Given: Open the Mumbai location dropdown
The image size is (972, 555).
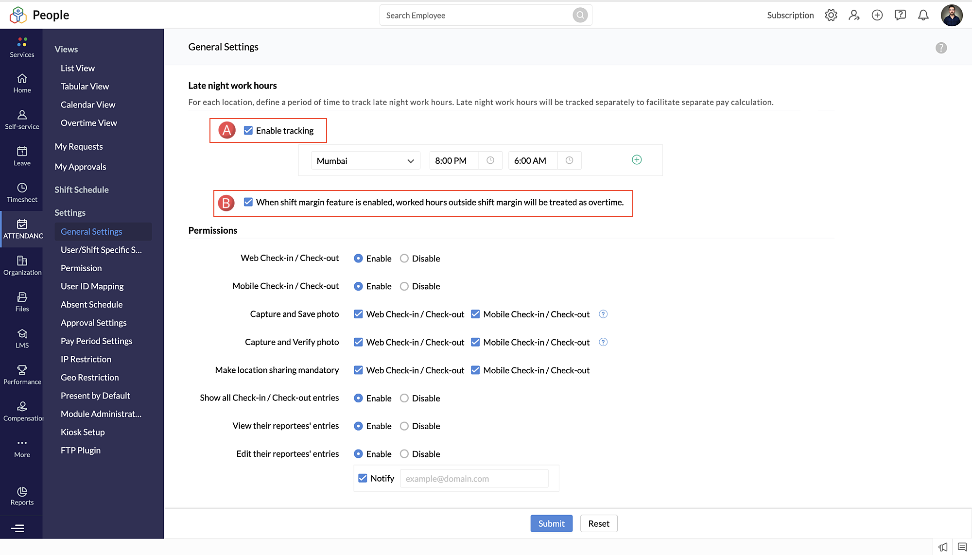Looking at the screenshot, I should [x=365, y=161].
